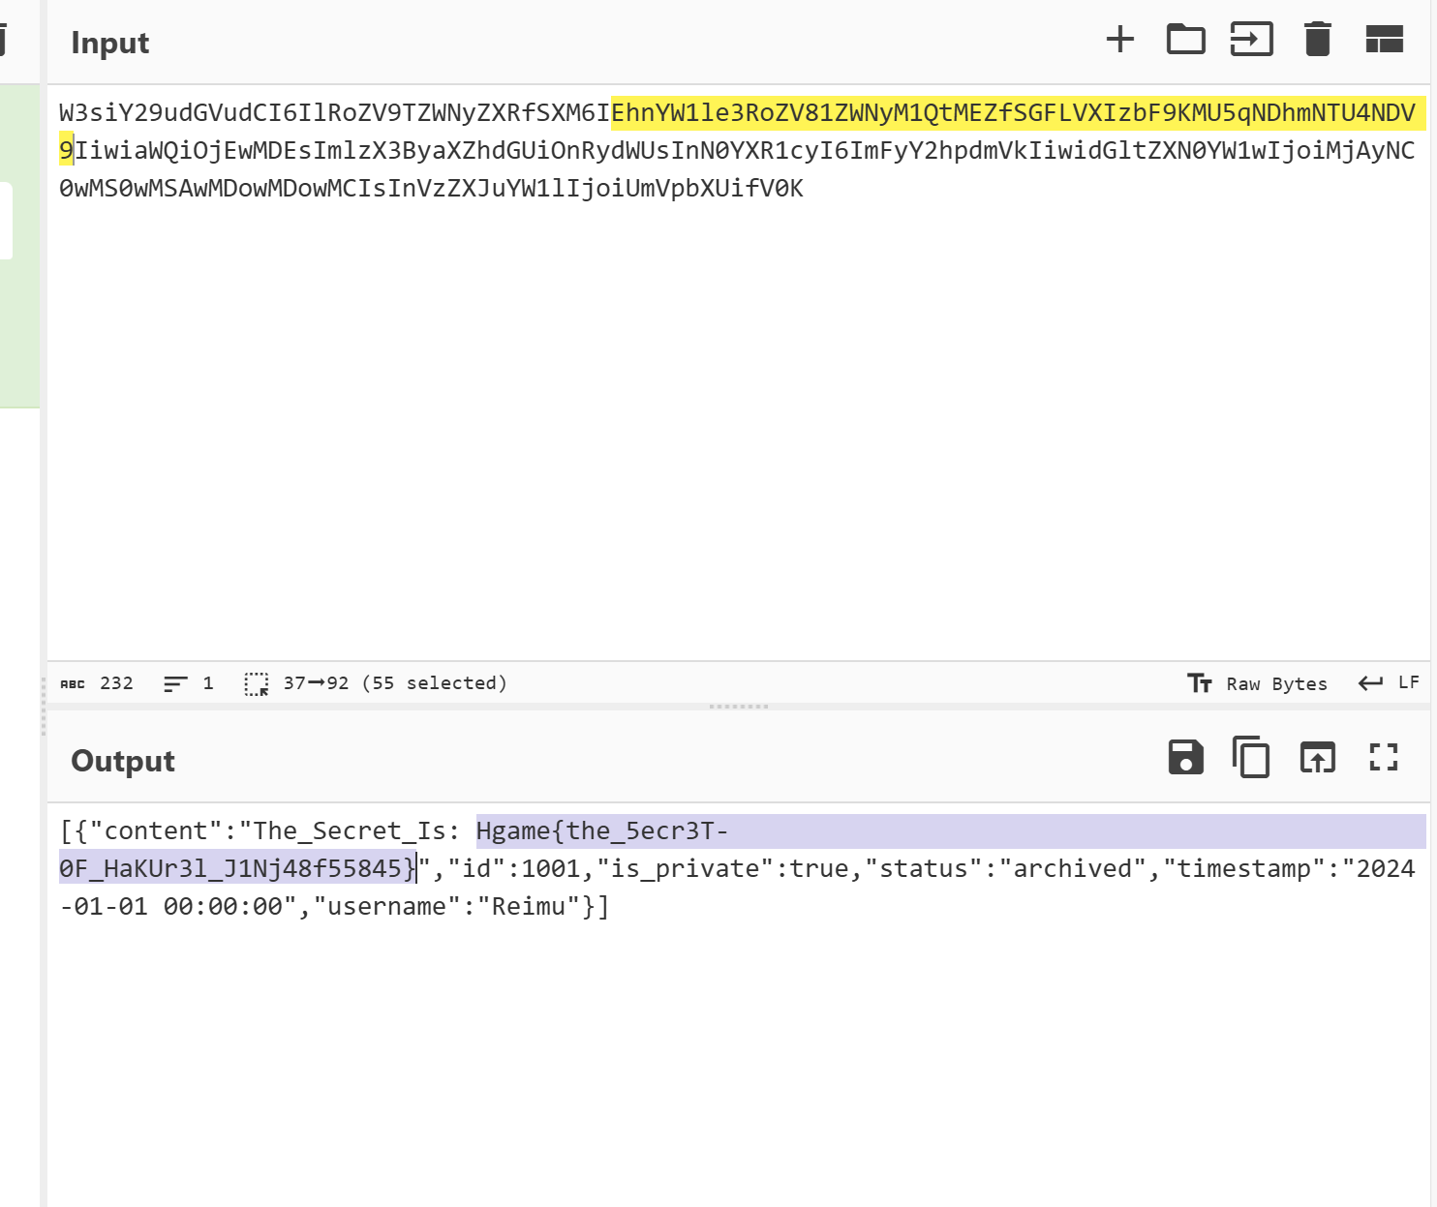The height and width of the screenshot is (1207, 1437).
Task: Open the LF end-of-line selector
Action: coord(1389,683)
